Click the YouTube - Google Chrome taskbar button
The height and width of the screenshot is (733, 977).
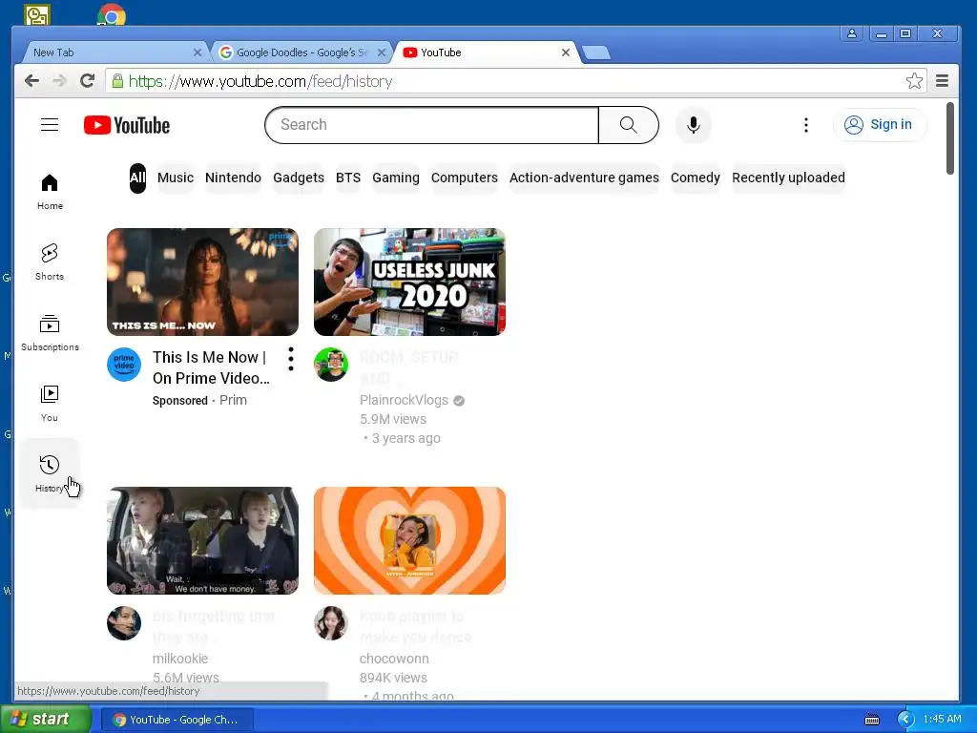177,720
